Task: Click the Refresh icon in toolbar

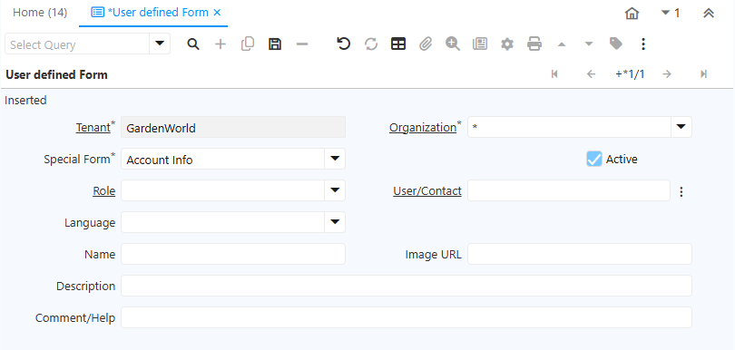Action: (371, 44)
